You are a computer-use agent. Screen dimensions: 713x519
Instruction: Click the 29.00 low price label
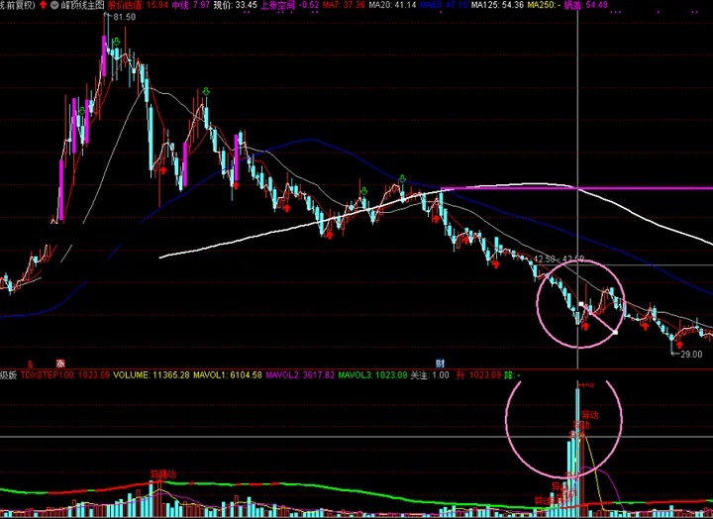point(691,354)
